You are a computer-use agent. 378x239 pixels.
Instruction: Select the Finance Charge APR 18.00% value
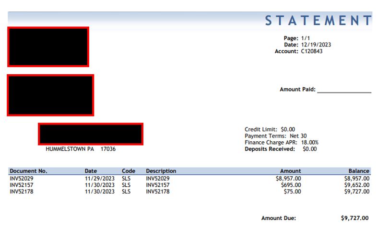[309, 142]
